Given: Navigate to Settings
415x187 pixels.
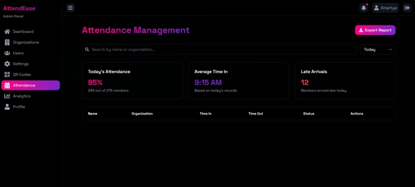Looking at the screenshot, I should (30, 64).
